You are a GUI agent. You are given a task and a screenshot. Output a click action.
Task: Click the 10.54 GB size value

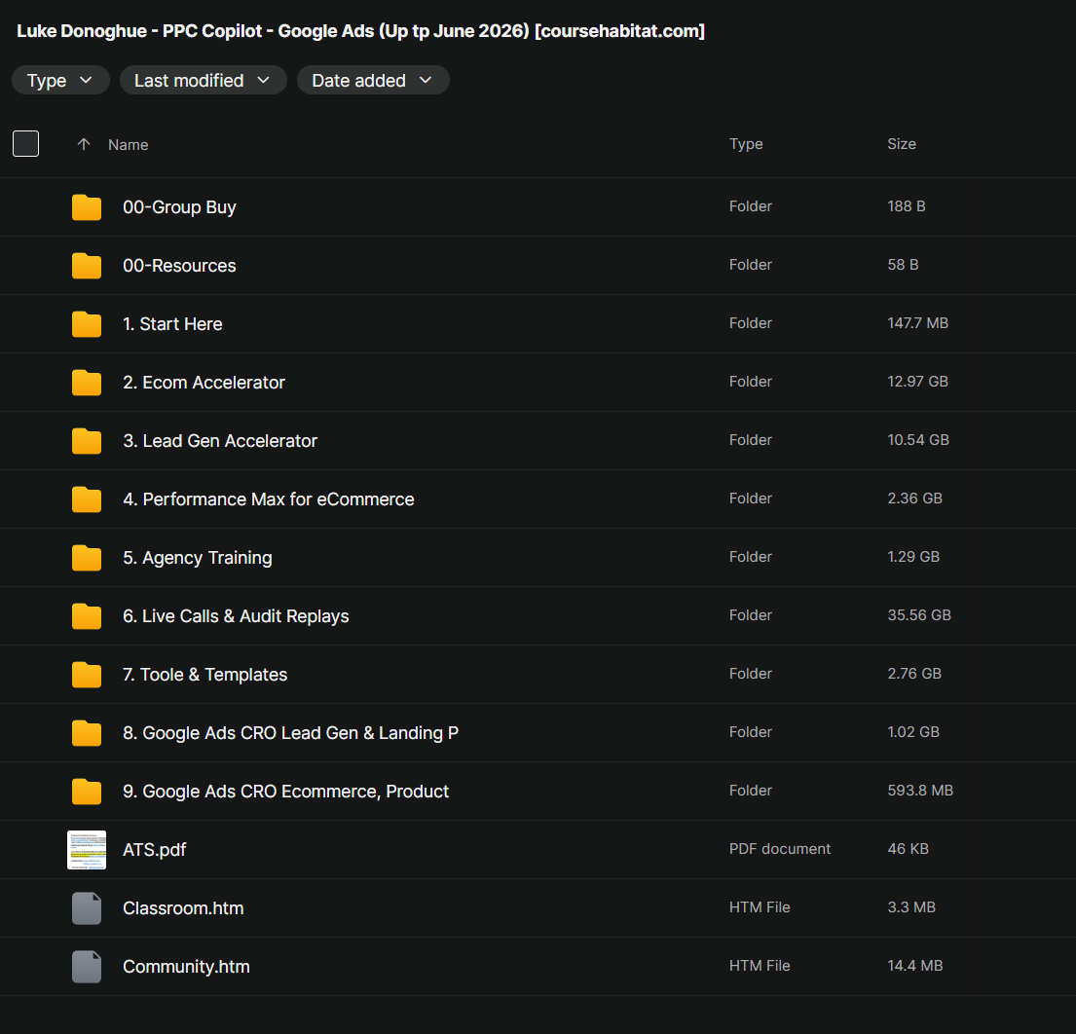point(918,440)
